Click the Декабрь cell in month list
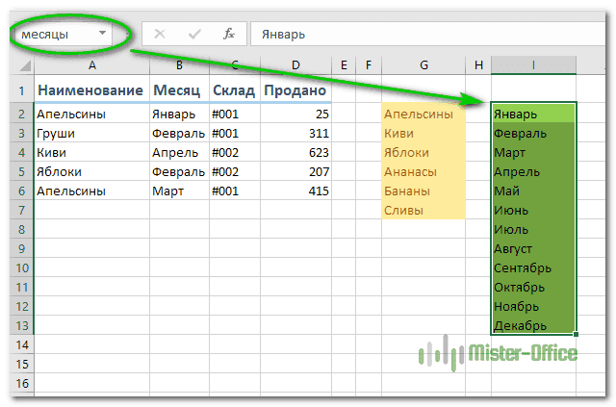 [x=533, y=325]
